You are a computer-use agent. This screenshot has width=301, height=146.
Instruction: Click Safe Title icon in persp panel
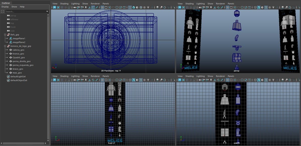pyautogui.click(x=250, y=7)
